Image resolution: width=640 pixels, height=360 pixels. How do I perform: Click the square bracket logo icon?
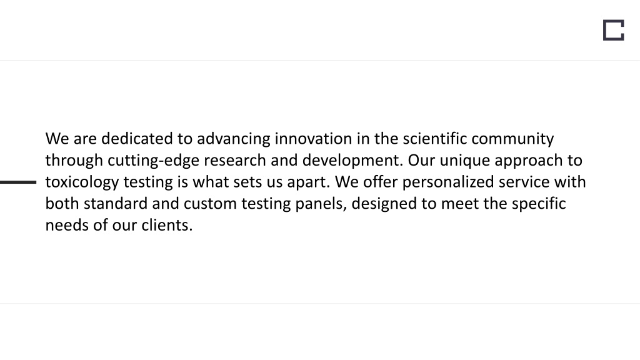614,30
